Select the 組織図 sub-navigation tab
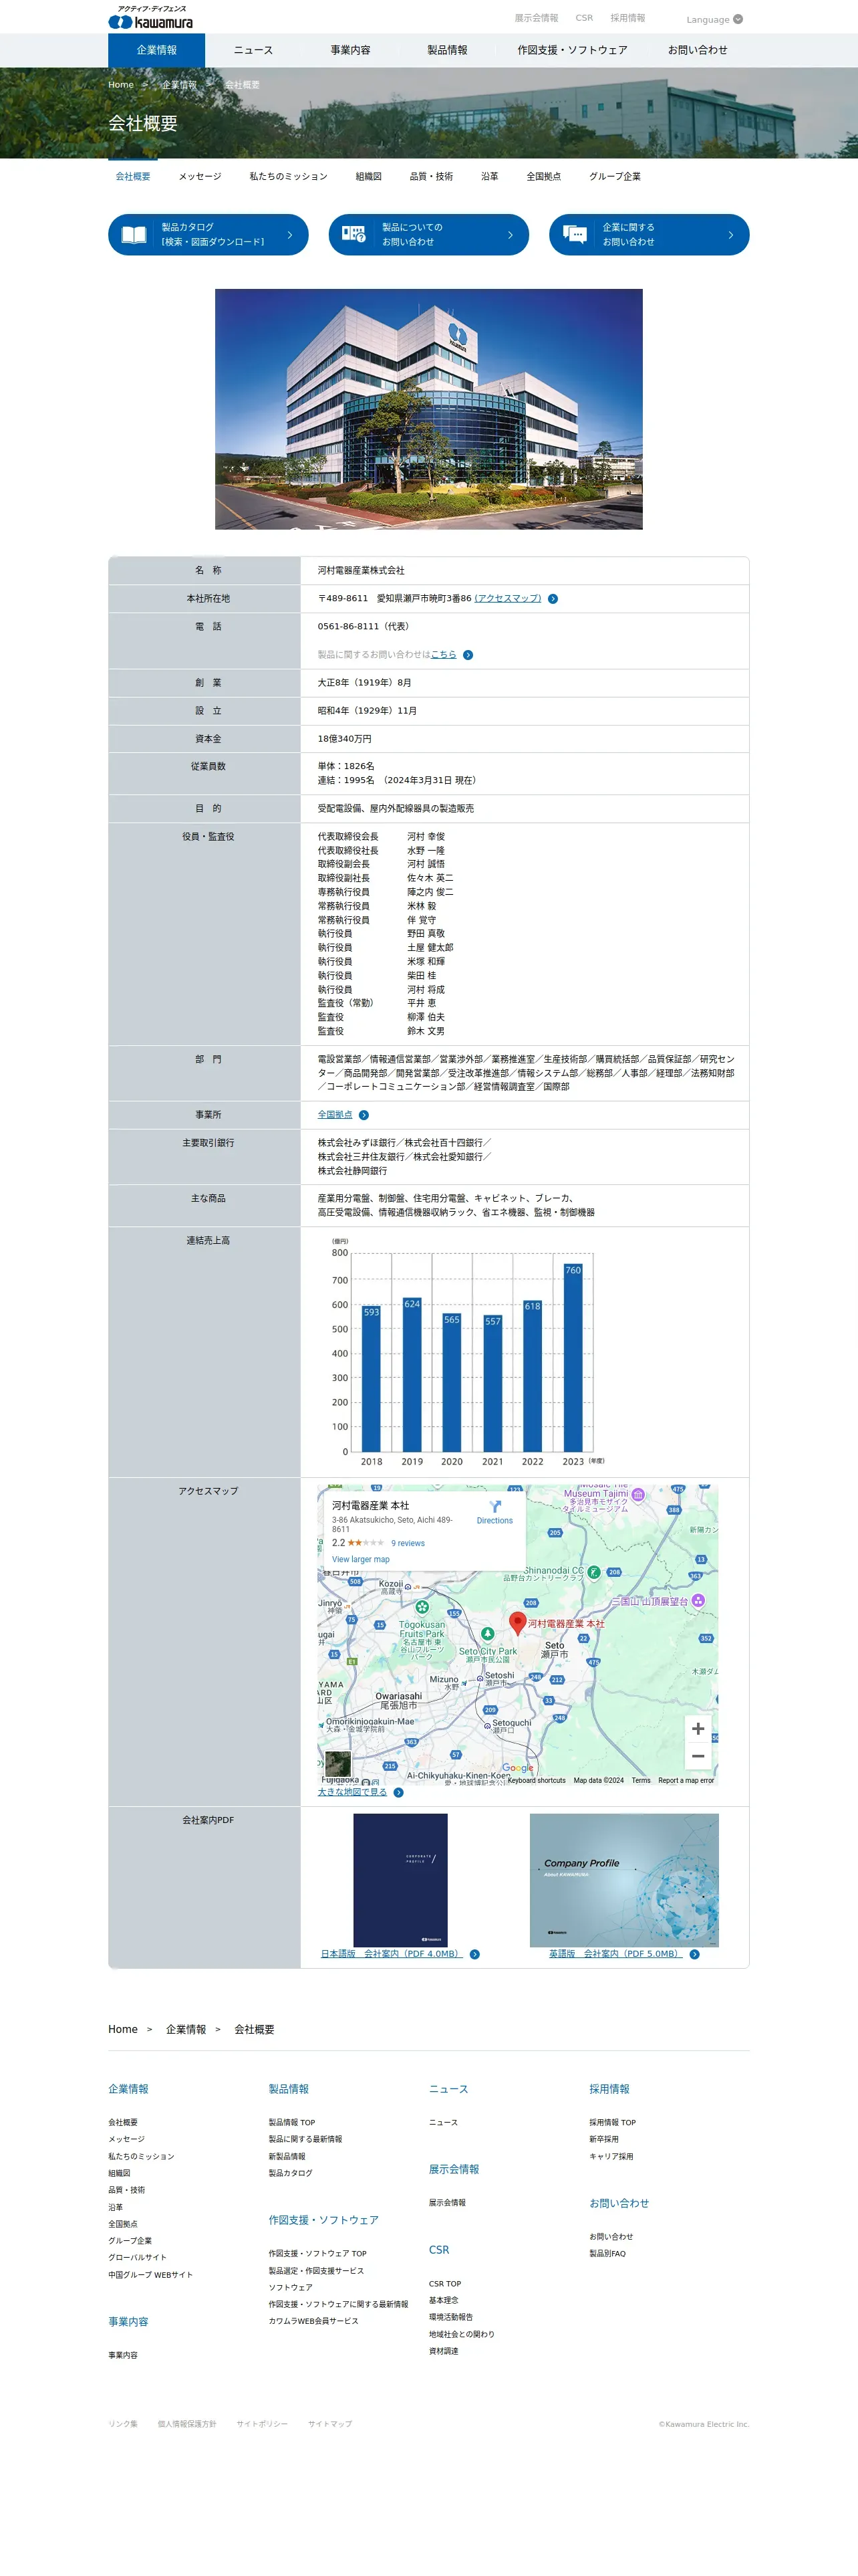The height and width of the screenshot is (2576, 858). [369, 177]
